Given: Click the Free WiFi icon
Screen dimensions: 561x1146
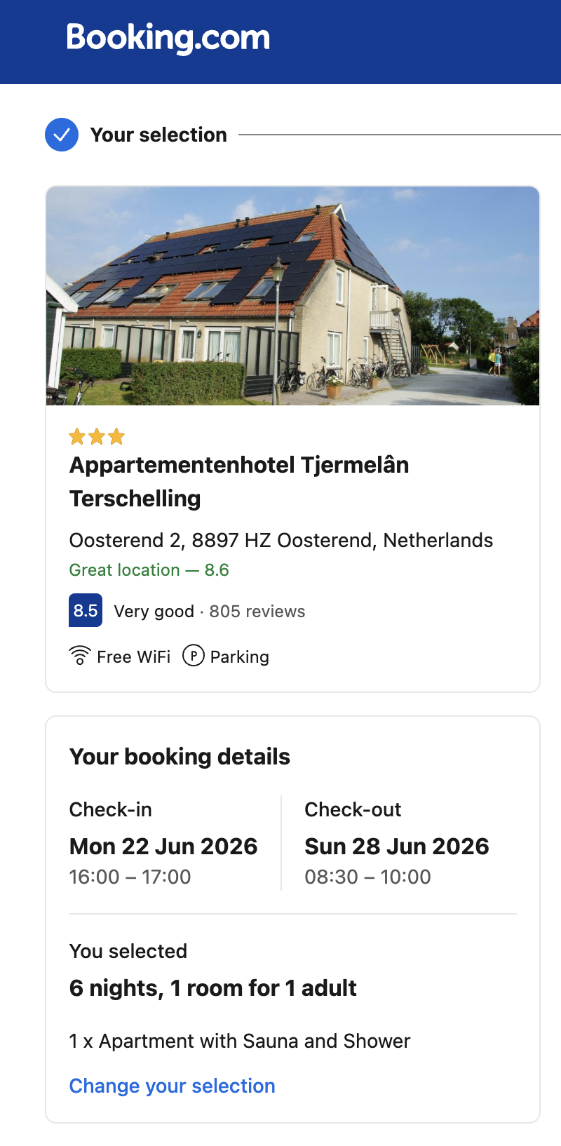Looking at the screenshot, I should coord(80,656).
